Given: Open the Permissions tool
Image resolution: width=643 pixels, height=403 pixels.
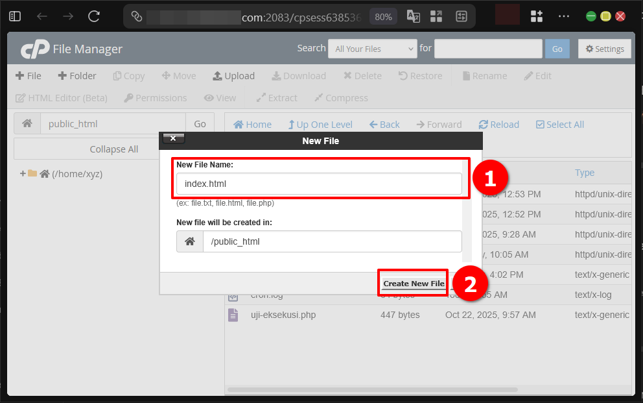Looking at the screenshot, I should 155,98.
